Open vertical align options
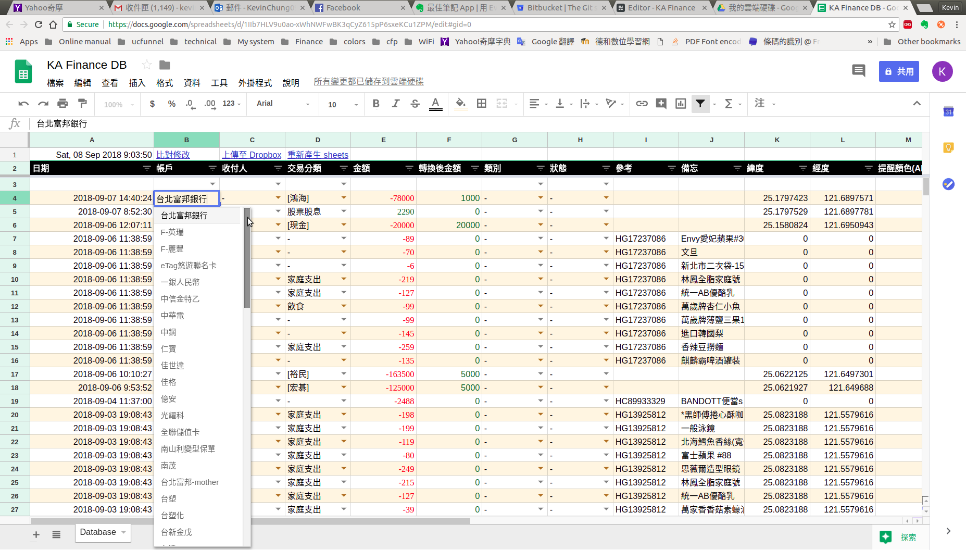Viewport: 966px width, 550px height. click(563, 104)
